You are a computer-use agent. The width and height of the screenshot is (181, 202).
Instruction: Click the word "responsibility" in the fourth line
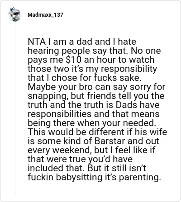tap(129, 69)
